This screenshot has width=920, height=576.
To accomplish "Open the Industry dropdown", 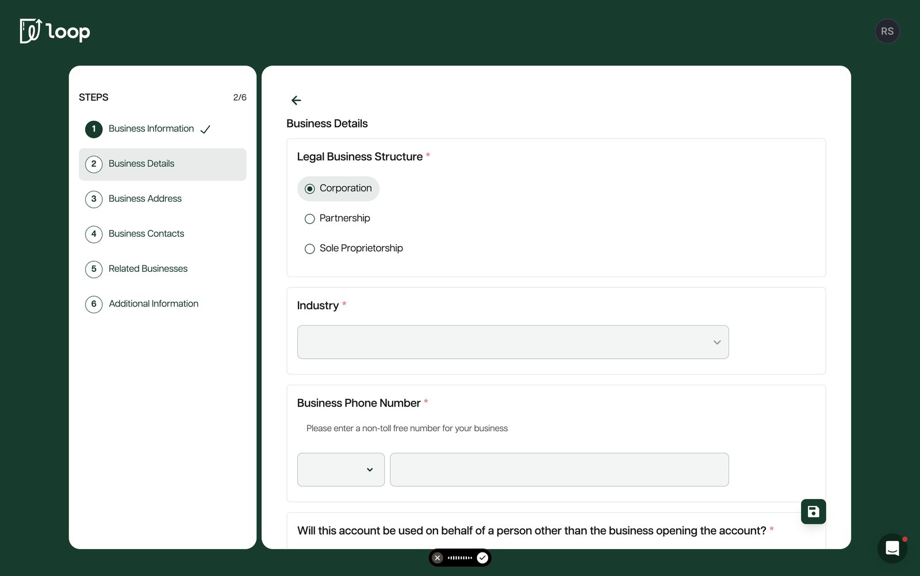I will pos(513,342).
